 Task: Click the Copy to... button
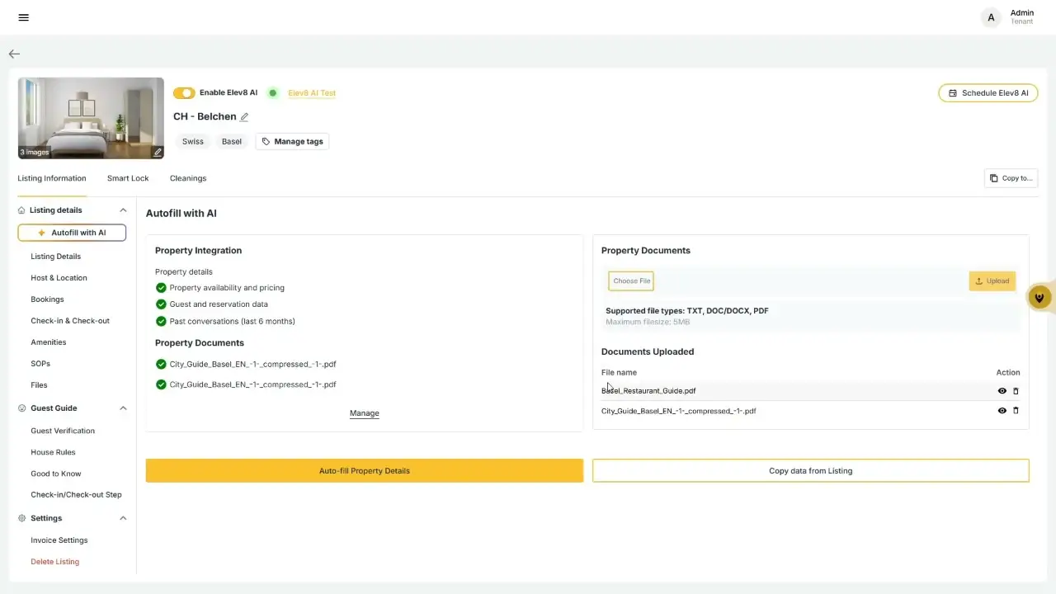[1011, 178]
